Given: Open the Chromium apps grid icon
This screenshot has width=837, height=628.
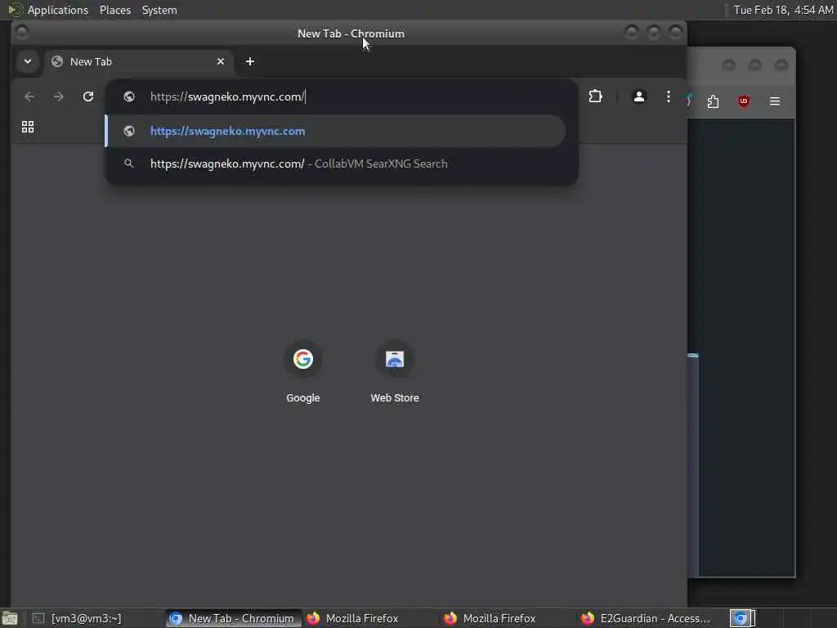Looking at the screenshot, I should click(28, 127).
